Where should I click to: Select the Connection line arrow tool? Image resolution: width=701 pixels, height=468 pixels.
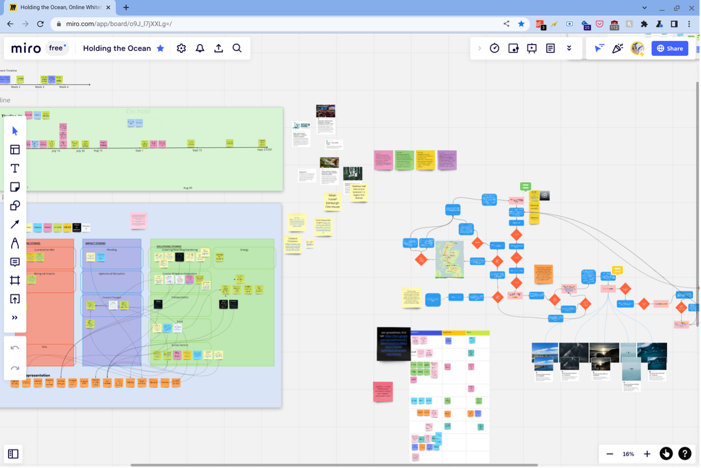coord(15,224)
